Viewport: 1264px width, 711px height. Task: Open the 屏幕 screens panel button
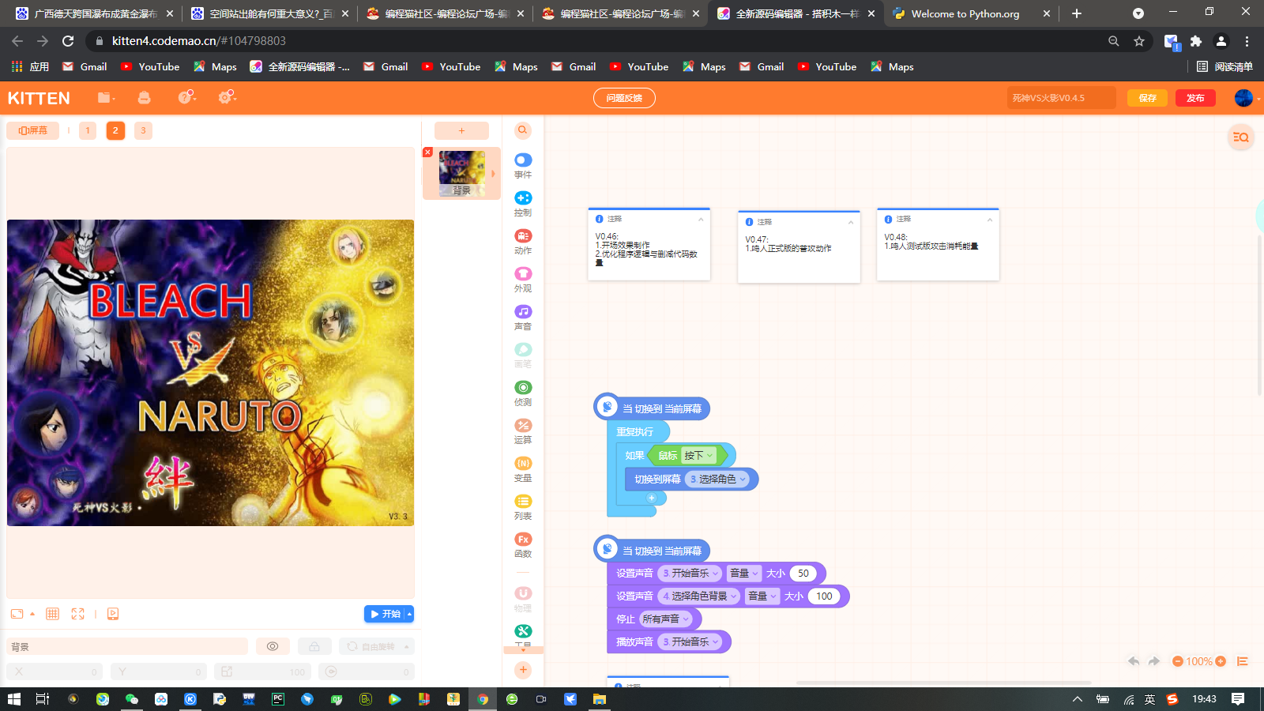coord(33,130)
